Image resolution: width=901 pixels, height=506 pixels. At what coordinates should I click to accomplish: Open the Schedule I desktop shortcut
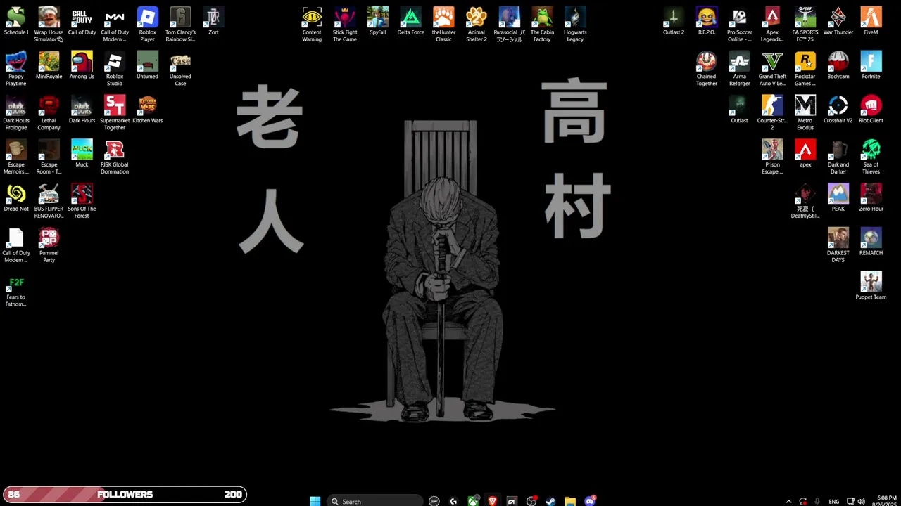tap(15, 22)
